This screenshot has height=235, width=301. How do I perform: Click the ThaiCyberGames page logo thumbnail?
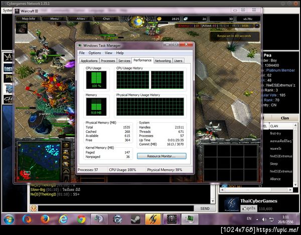coord(232,205)
